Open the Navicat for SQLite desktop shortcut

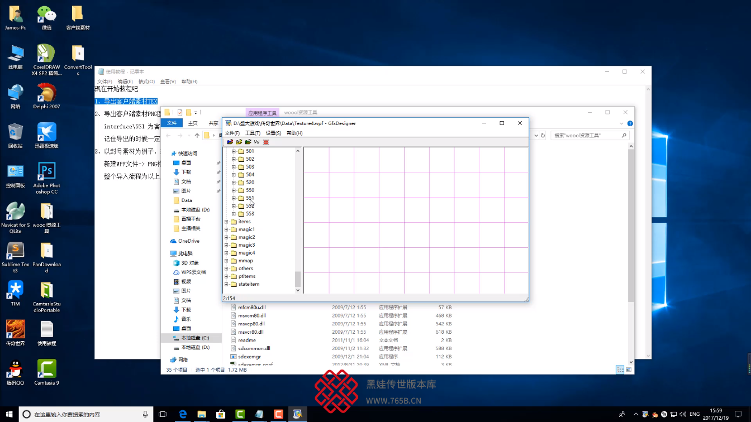coord(15,218)
